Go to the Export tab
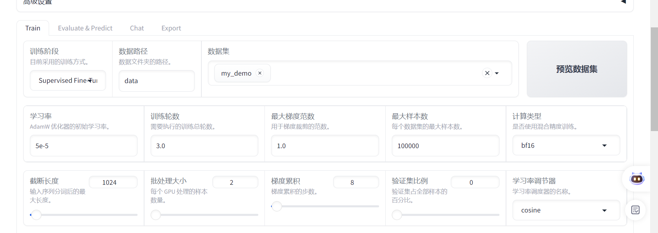Image resolution: width=658 pixels, height=233 pixels. pos(171,28)
